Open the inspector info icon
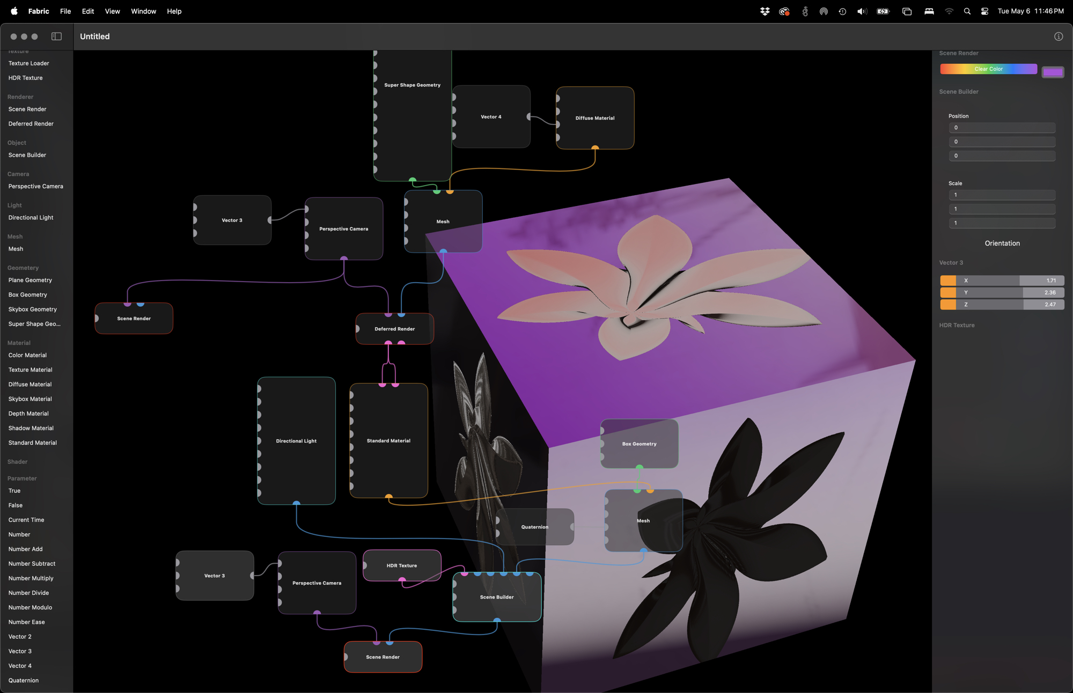Image resolution: width=1073 pixels, height=693 pixels. pos(1058,36)
